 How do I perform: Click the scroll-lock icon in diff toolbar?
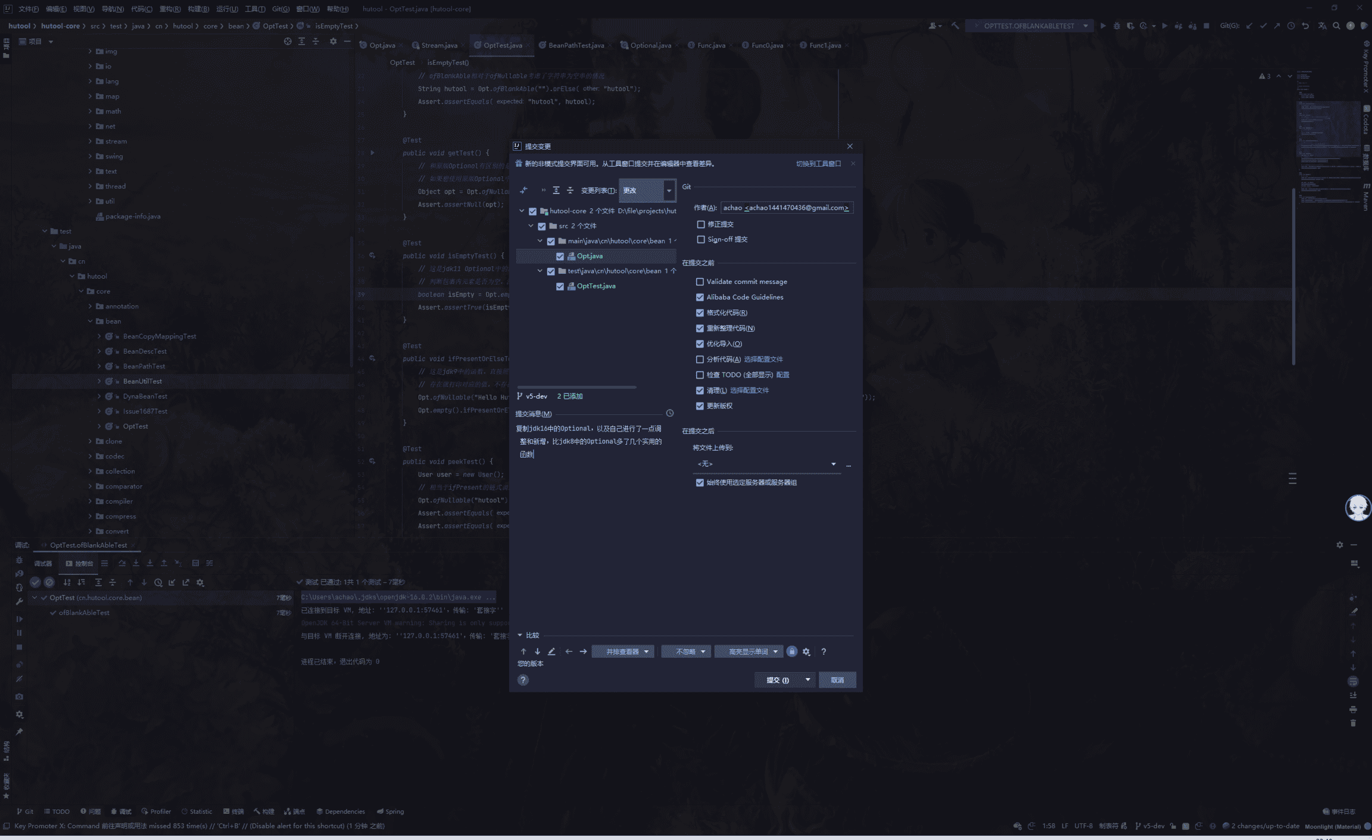coord(791,651)
